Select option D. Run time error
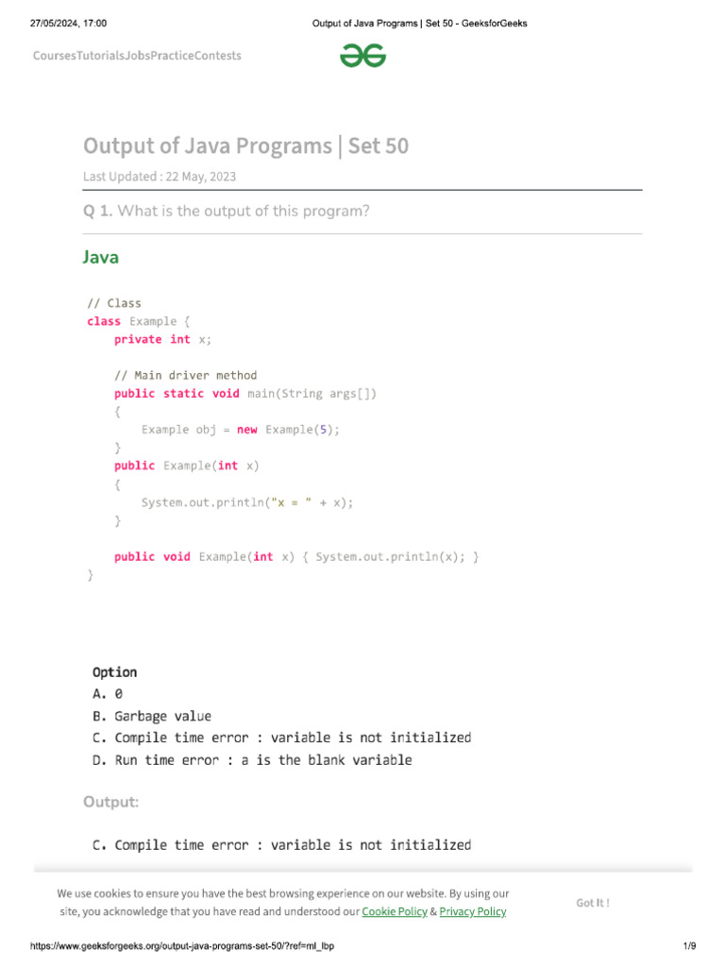This screenshot has width=725, height=967. [x=252, y=759]
